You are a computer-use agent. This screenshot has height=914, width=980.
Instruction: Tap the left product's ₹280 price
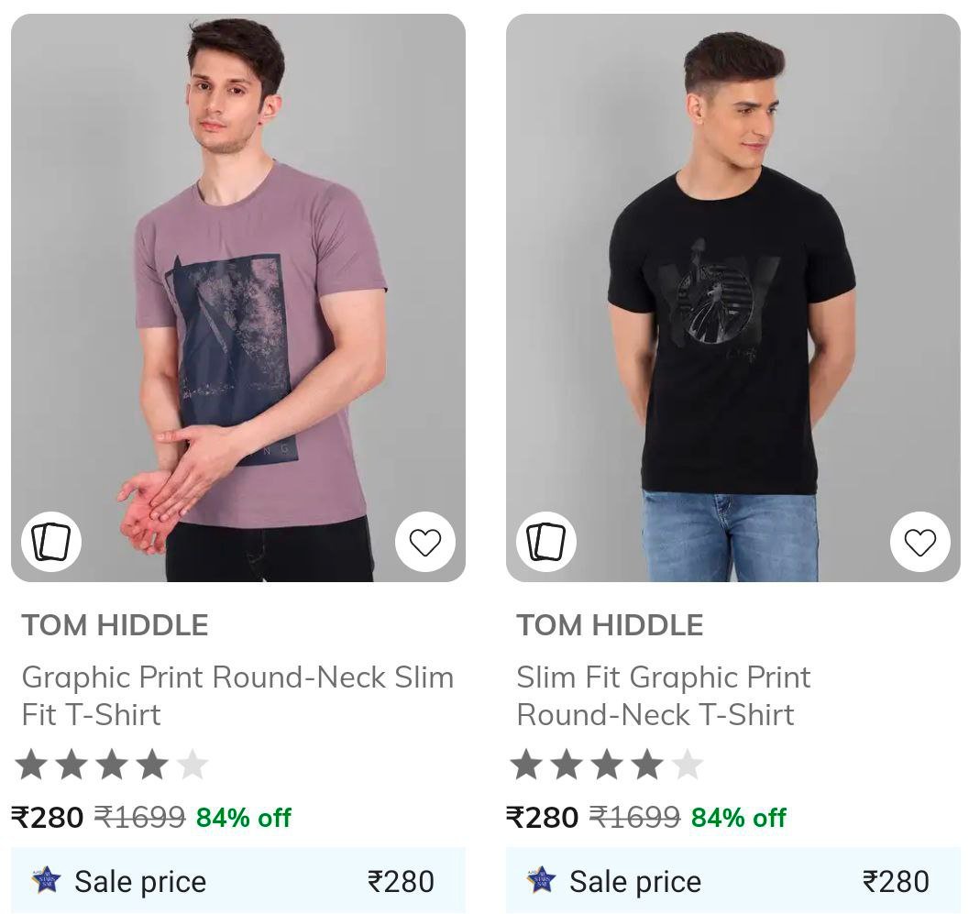[48, 817]
